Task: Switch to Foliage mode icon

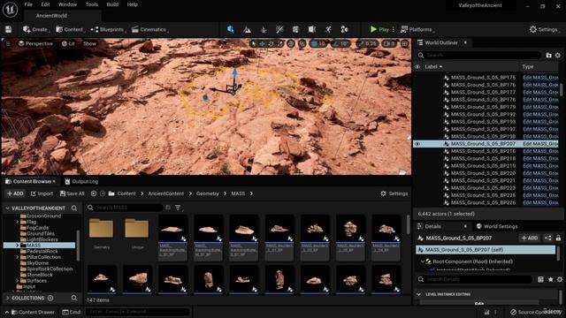Action: [x=264, y=29]
